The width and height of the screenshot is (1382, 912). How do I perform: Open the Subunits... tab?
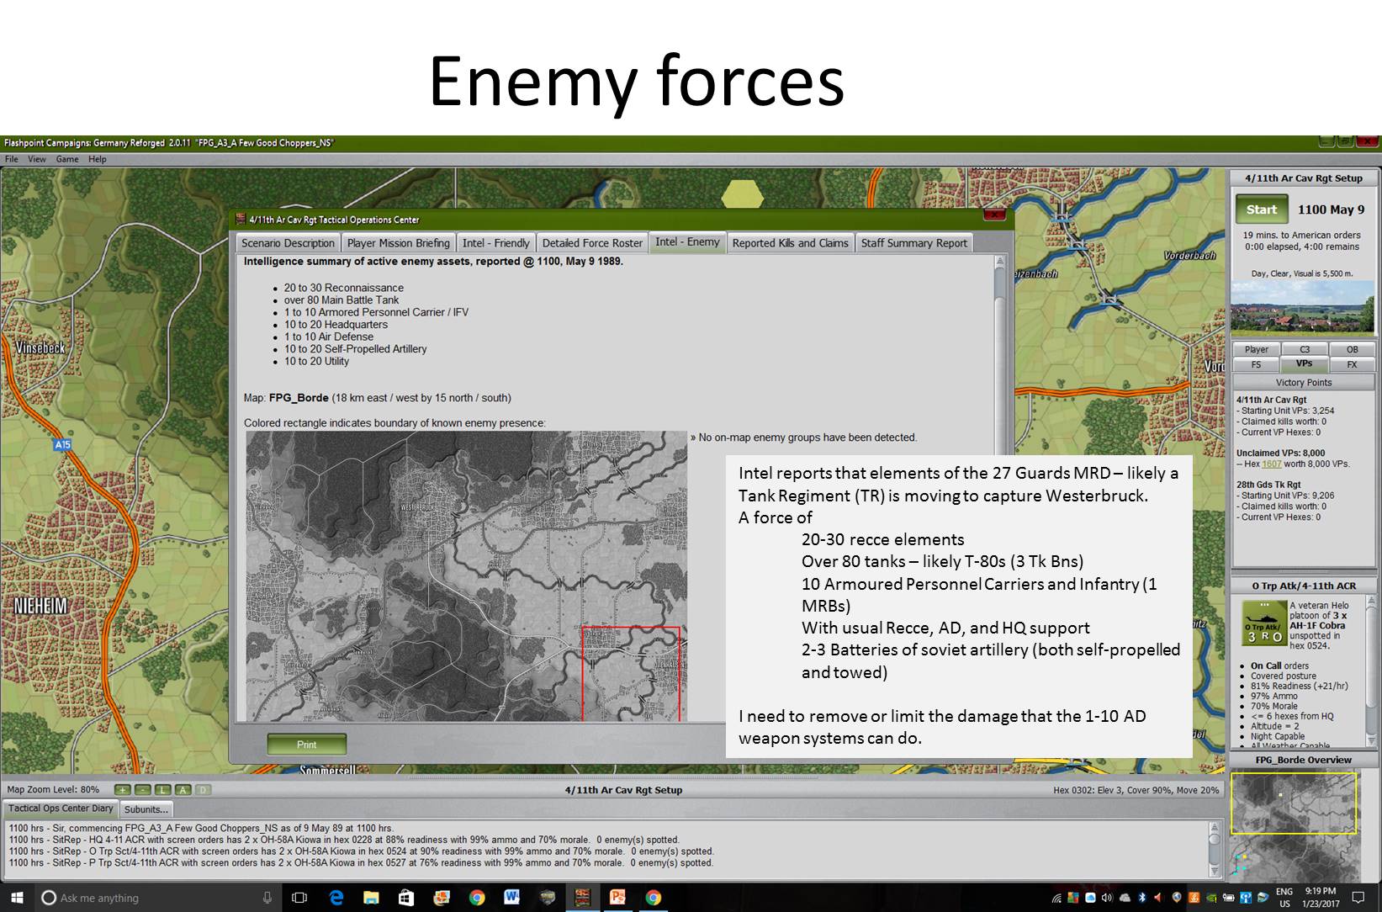146,809
